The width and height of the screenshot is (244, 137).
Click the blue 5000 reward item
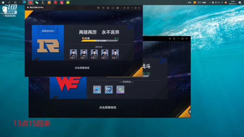tap(97, 90)
